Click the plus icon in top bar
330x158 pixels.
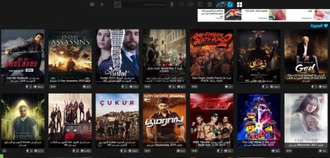[102, 4]
